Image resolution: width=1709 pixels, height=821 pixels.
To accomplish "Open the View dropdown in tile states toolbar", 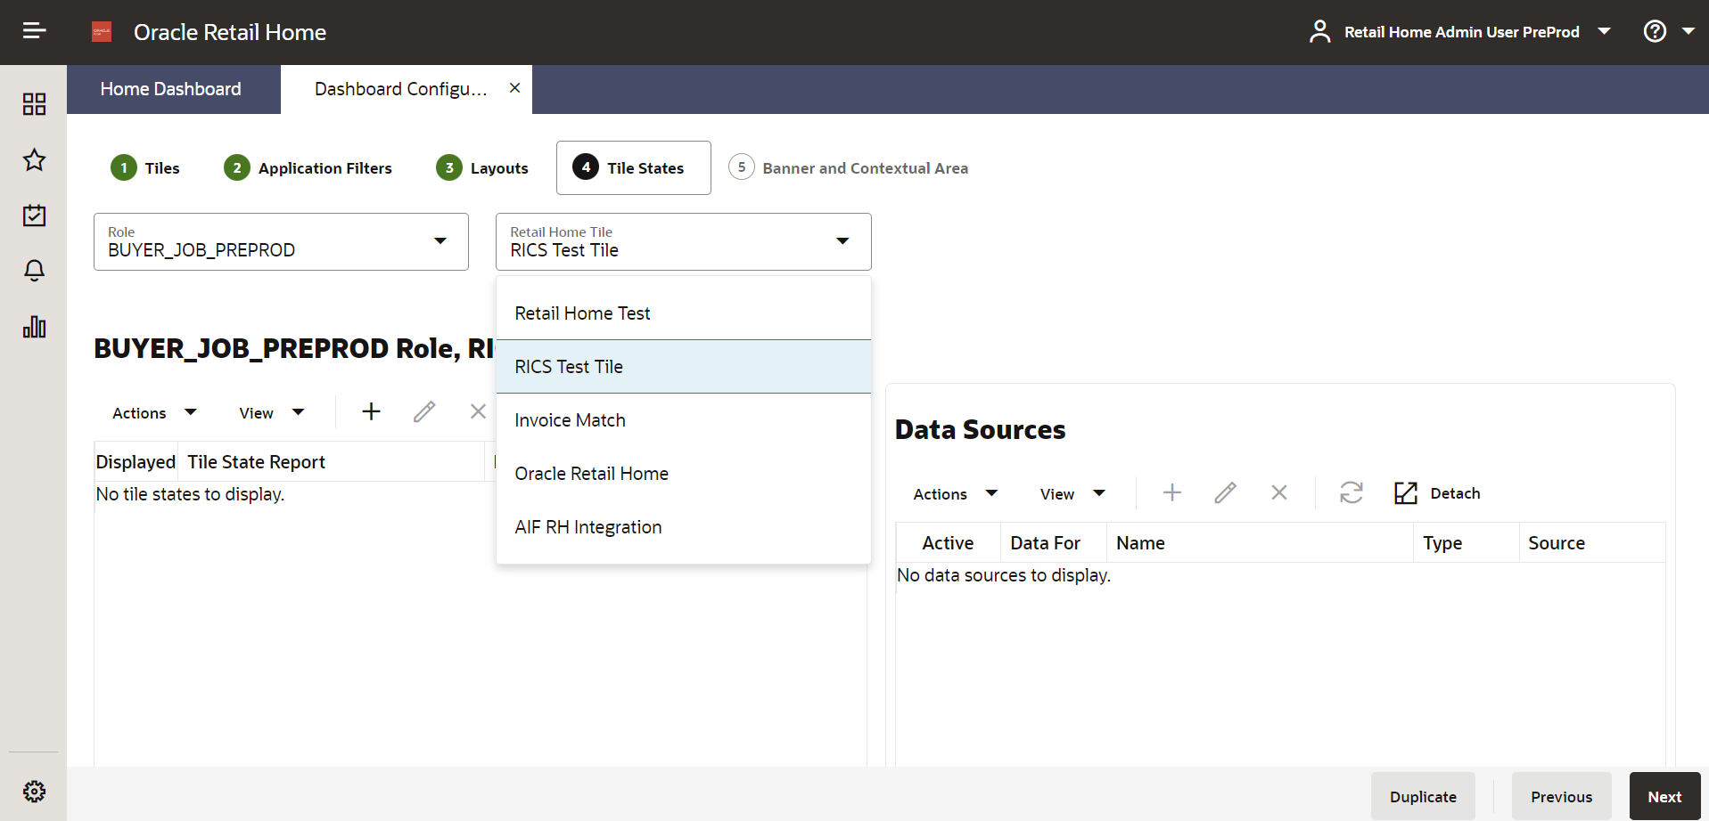I will (x=270, y=411).
